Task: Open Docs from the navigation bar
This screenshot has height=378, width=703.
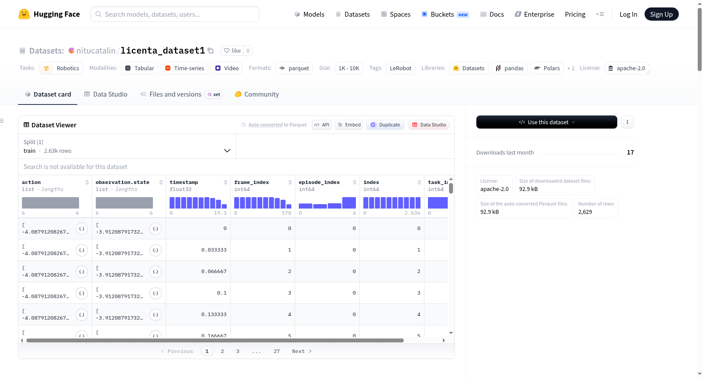Action: 492,14
